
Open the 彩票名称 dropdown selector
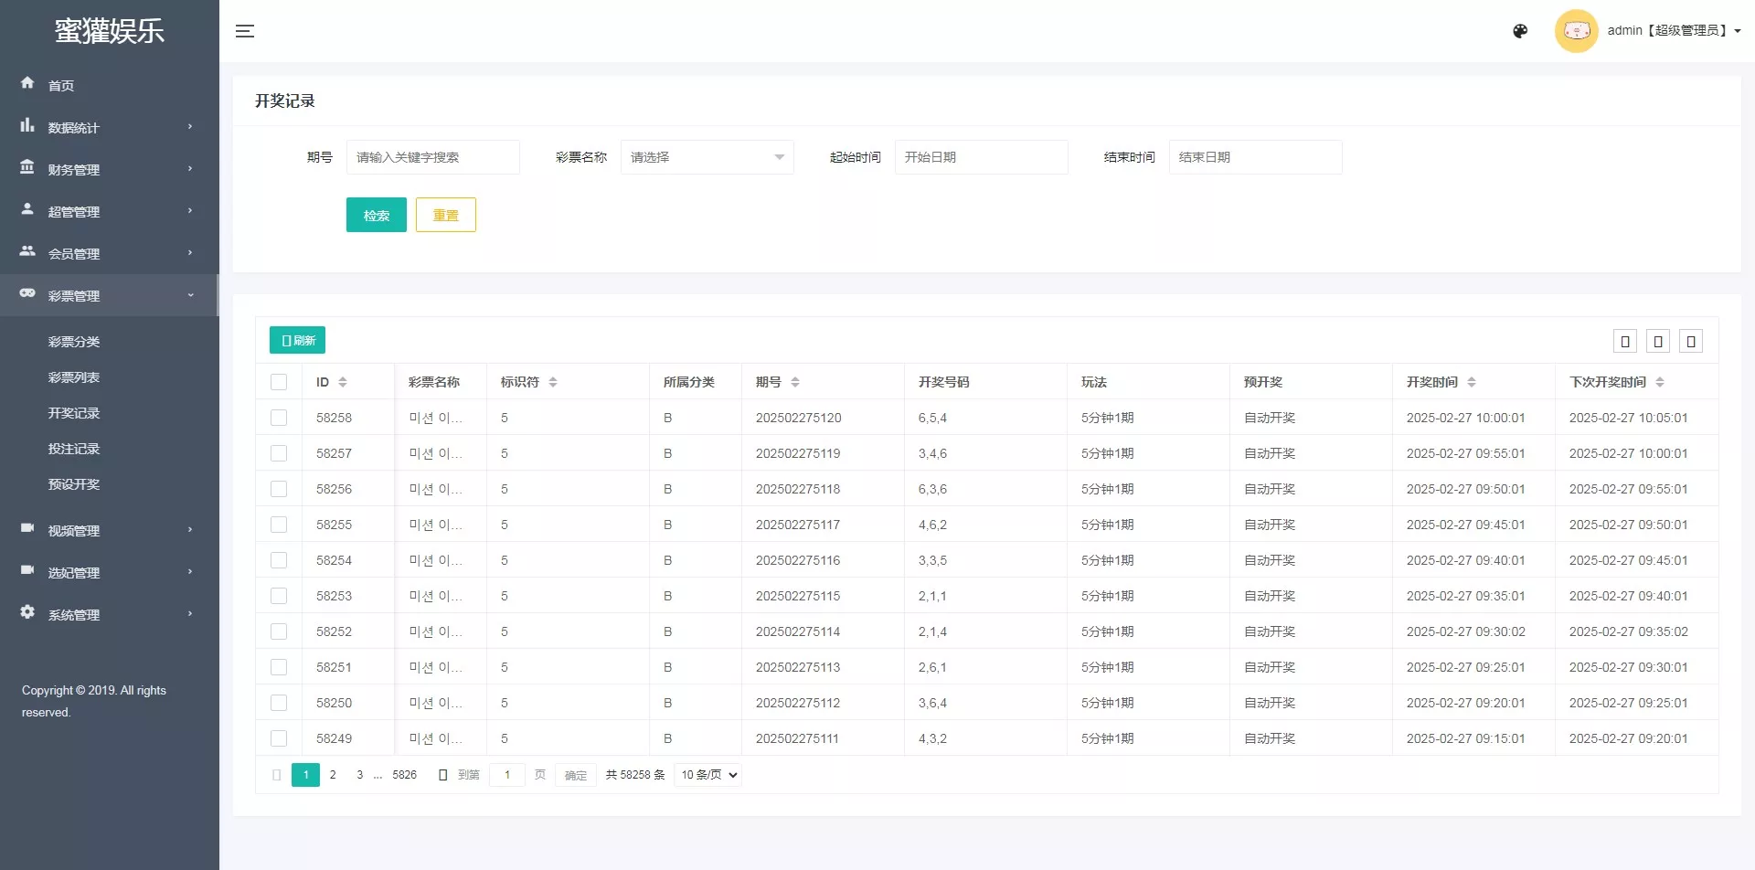[x=707, y=157]
